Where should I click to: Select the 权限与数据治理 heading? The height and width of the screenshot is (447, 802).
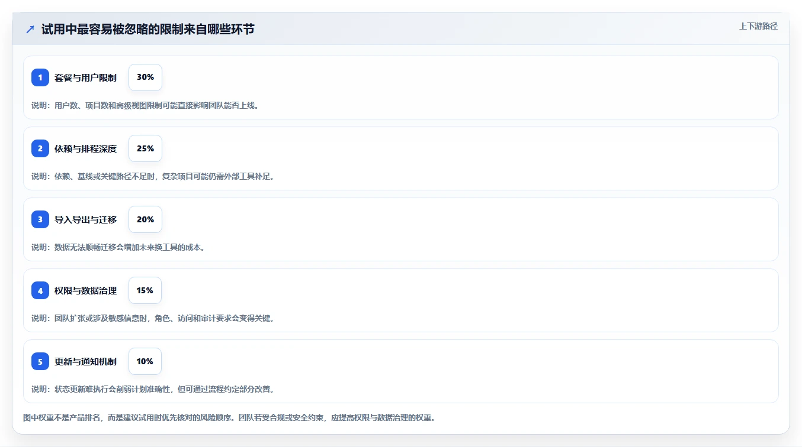pyautogui.click(x=85, y=290)
